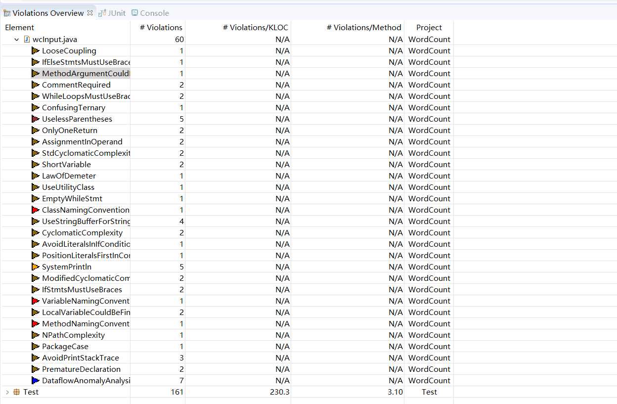Screen dimensions: 617x404
Task: Click the blue DataflowAnomalyAnalysis flag icon
Action: point(35,381)
